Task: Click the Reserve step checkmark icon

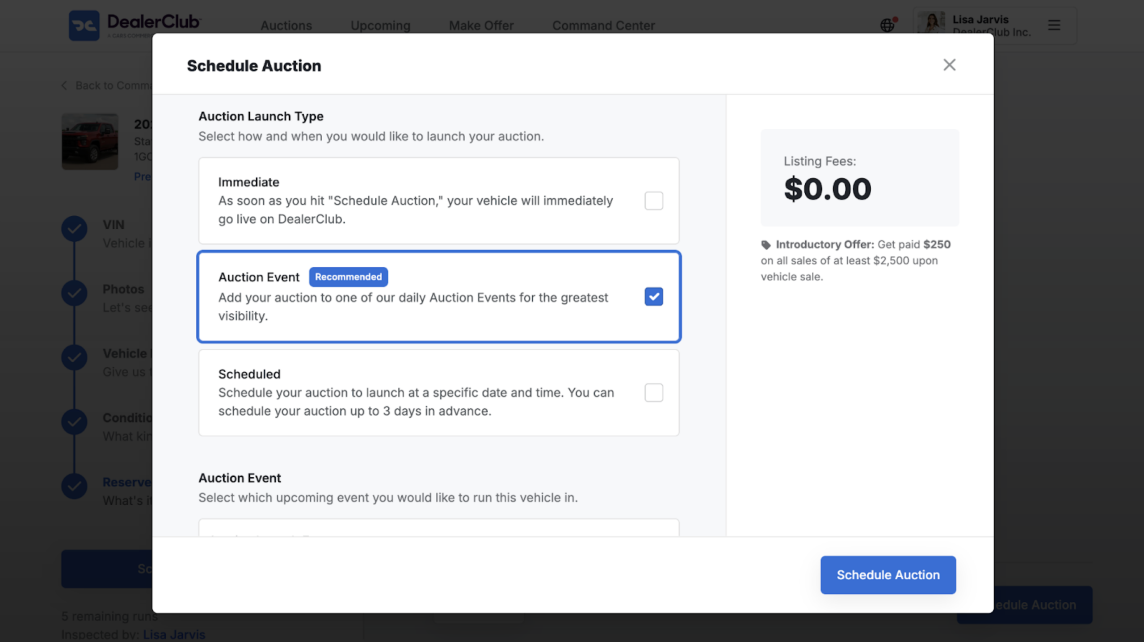Action: coord(74,486)
